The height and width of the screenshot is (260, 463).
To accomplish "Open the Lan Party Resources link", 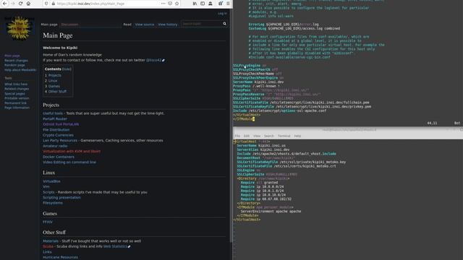I will point(60,141).
